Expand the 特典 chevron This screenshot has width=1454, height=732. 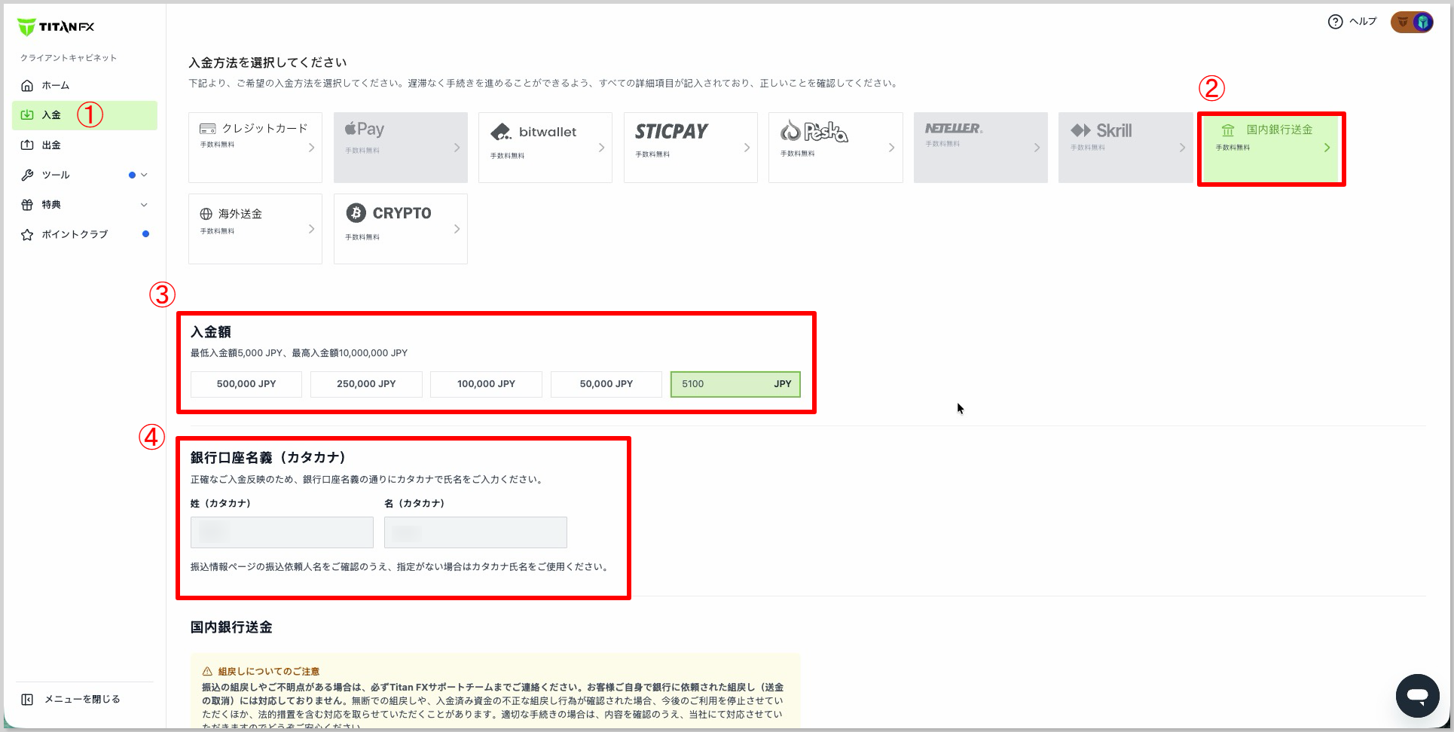pos(144,205)
